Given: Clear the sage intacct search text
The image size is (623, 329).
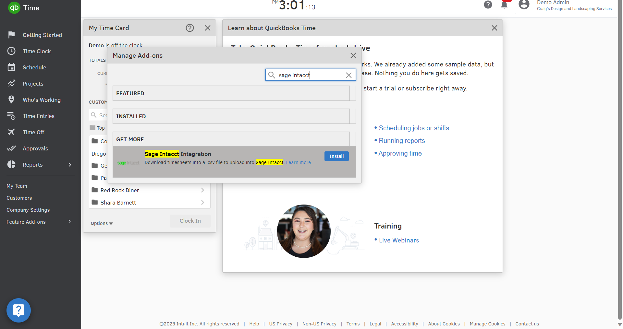Looking at the screenshot, I should click(x=349, y=75).
